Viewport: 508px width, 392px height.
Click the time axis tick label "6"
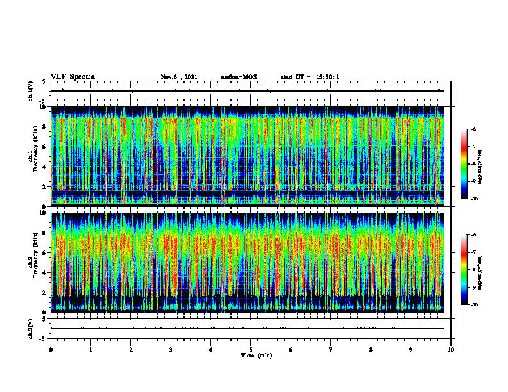291,350
